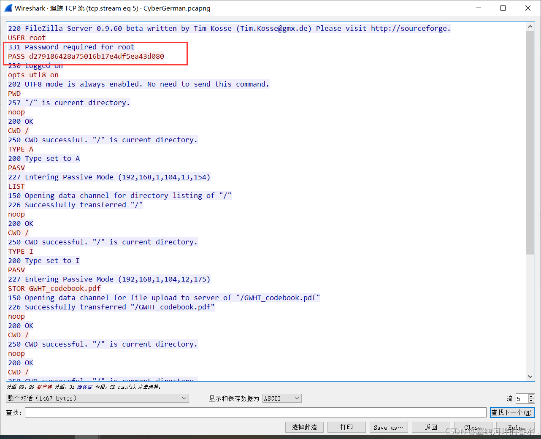Screen dimensions: 541x439
Task: Click the packet count status text below the pane
Action: tap(84, 387)
